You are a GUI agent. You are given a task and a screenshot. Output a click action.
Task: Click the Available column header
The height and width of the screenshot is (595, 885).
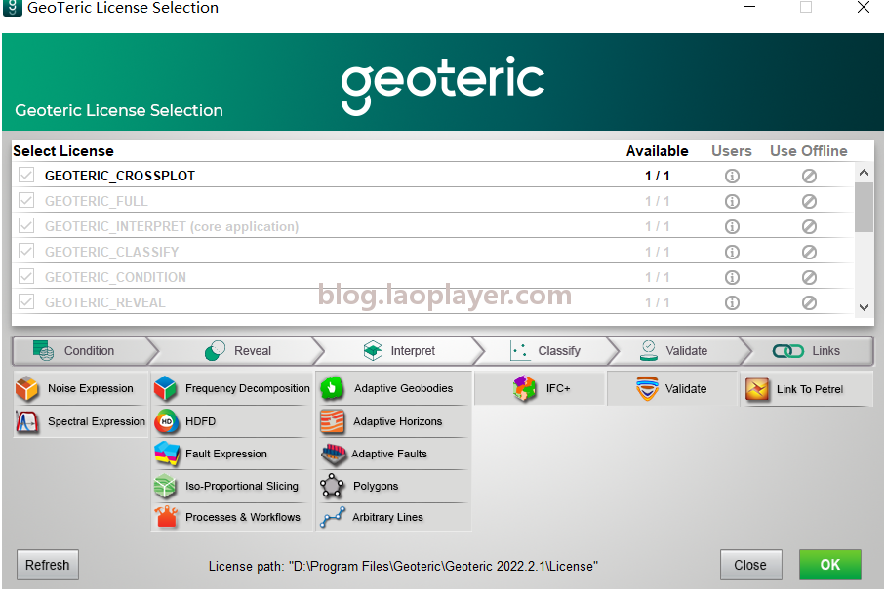(x=657, y=151)
